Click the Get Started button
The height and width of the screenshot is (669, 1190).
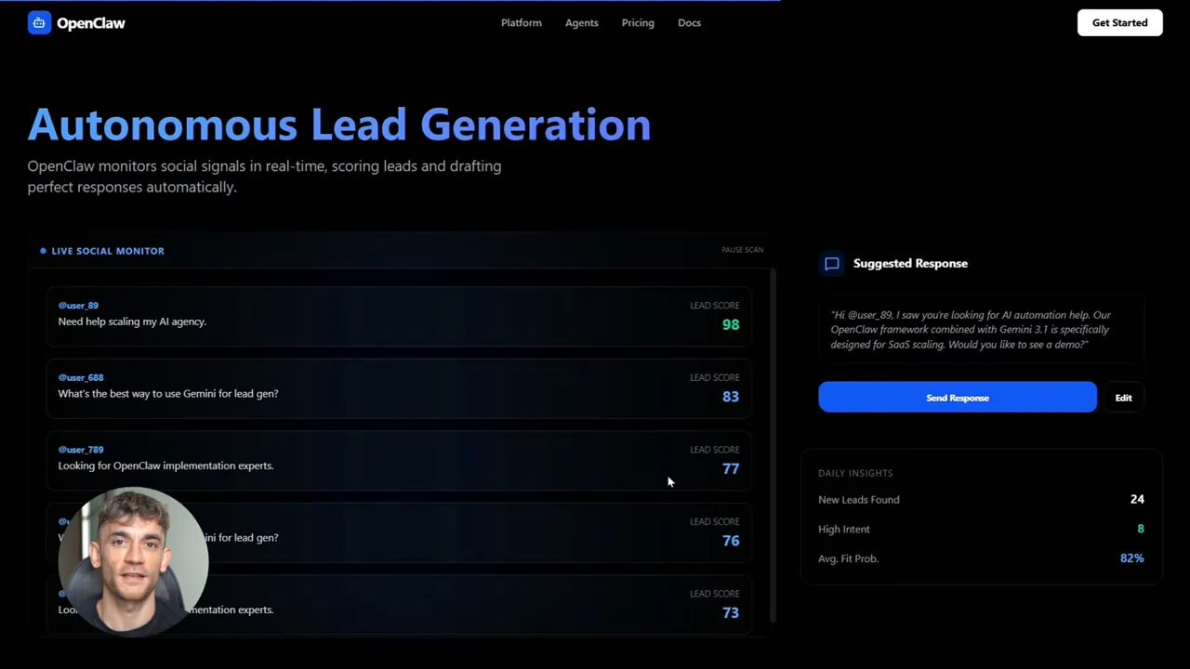[1119, 23]
